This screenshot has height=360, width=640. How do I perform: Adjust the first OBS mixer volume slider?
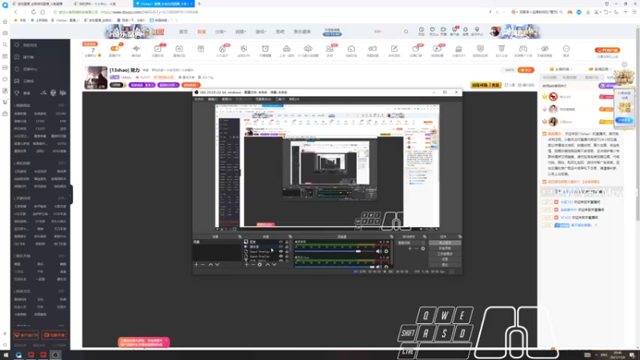[x=334, y=251]
